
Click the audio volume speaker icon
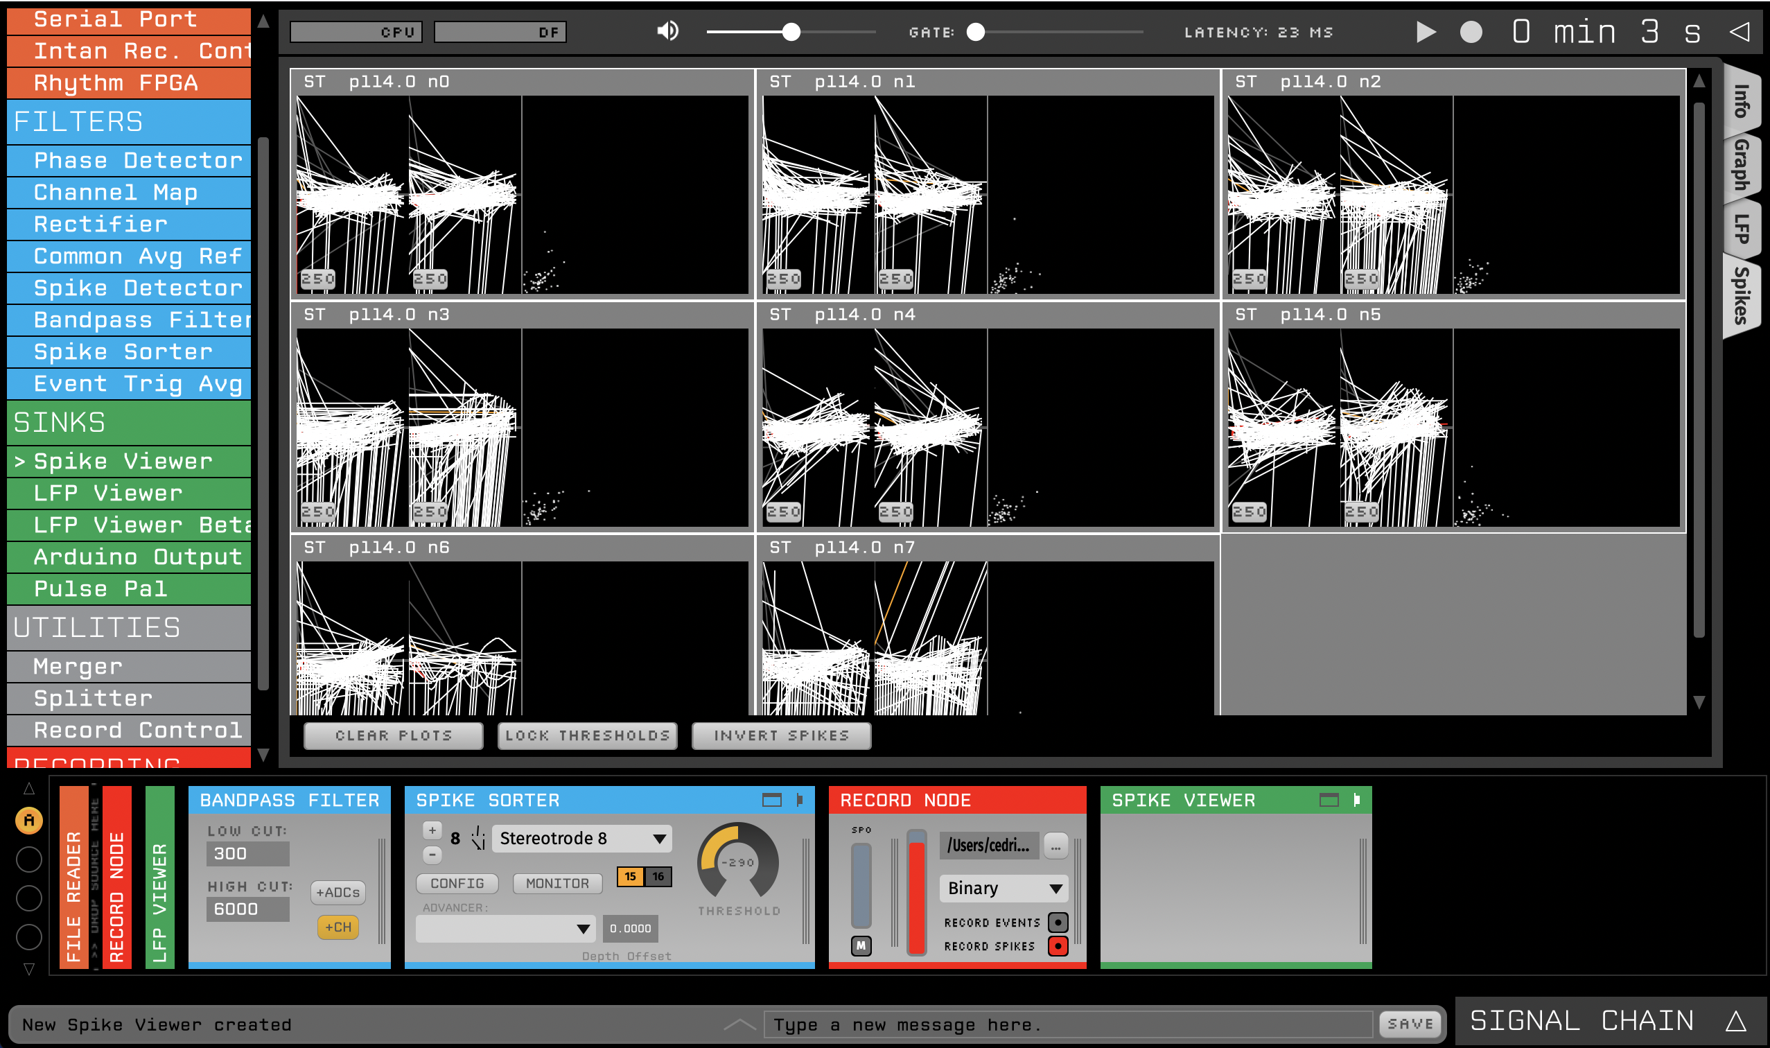pos(667,31)
